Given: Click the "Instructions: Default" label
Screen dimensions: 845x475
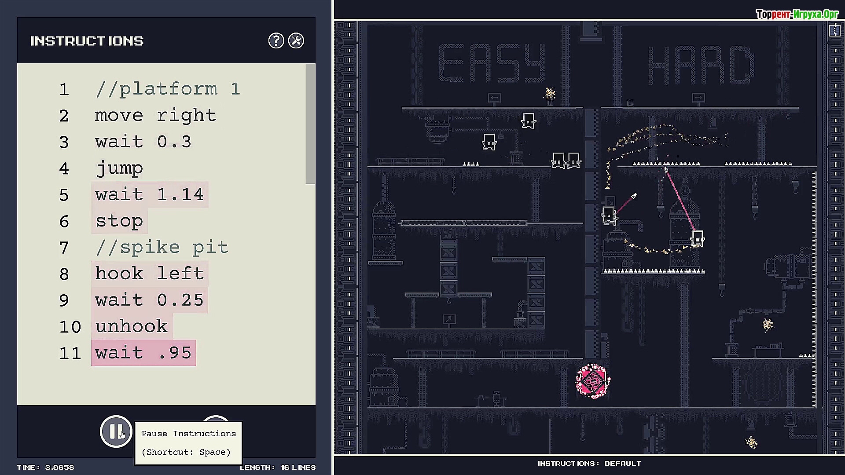Looking at the screenshot, I should tap(589, 463).
